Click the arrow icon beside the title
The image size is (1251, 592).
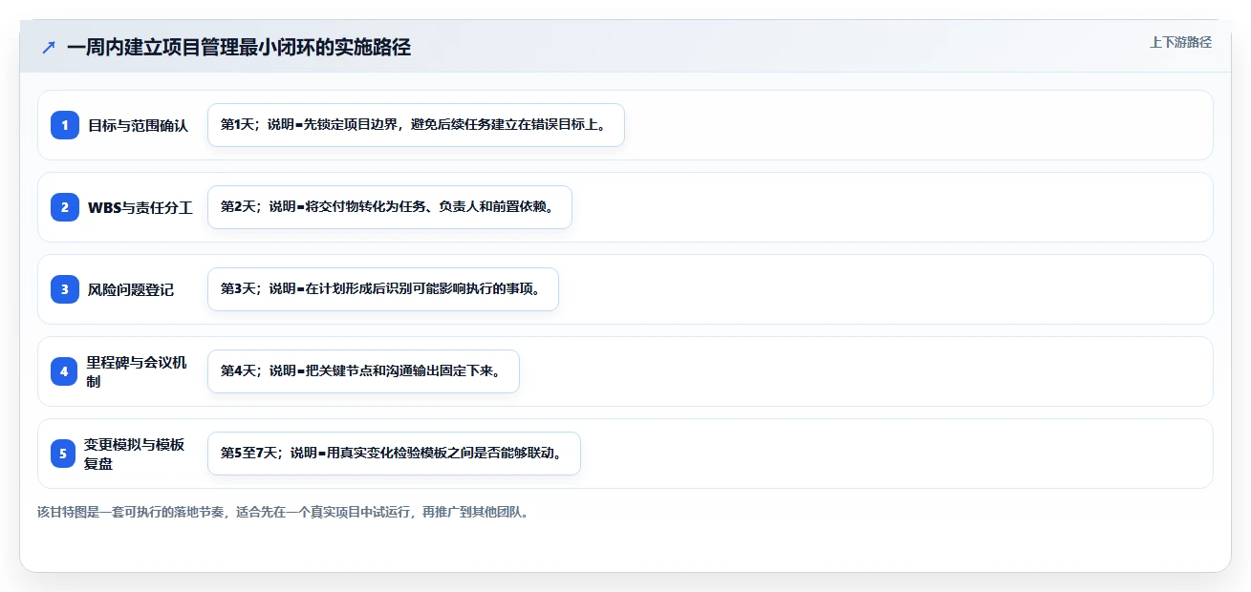[49, 47]
